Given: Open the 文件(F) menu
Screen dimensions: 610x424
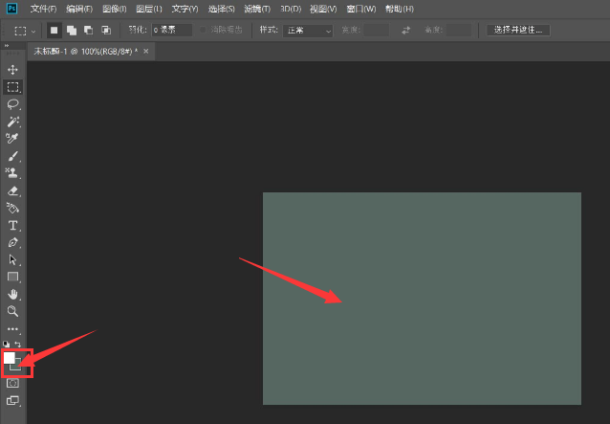Looking at the screenshot, I should pyautogui.click(x=43, y=9).
